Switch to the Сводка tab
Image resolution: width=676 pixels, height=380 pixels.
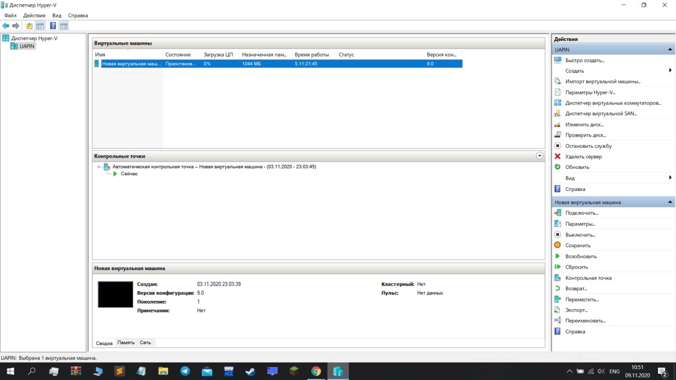click(x=104, y=343)
